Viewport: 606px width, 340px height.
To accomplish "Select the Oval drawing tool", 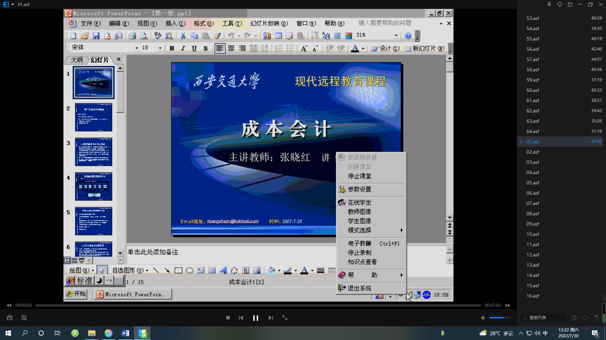I will (x=190, y=270).
